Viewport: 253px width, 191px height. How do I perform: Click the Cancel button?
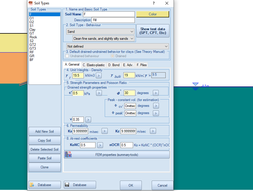pyautogui.click(x=162, y=185)
